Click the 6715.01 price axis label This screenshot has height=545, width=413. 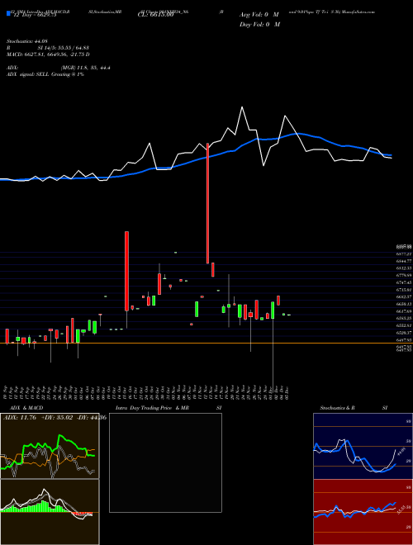(404, 290)
